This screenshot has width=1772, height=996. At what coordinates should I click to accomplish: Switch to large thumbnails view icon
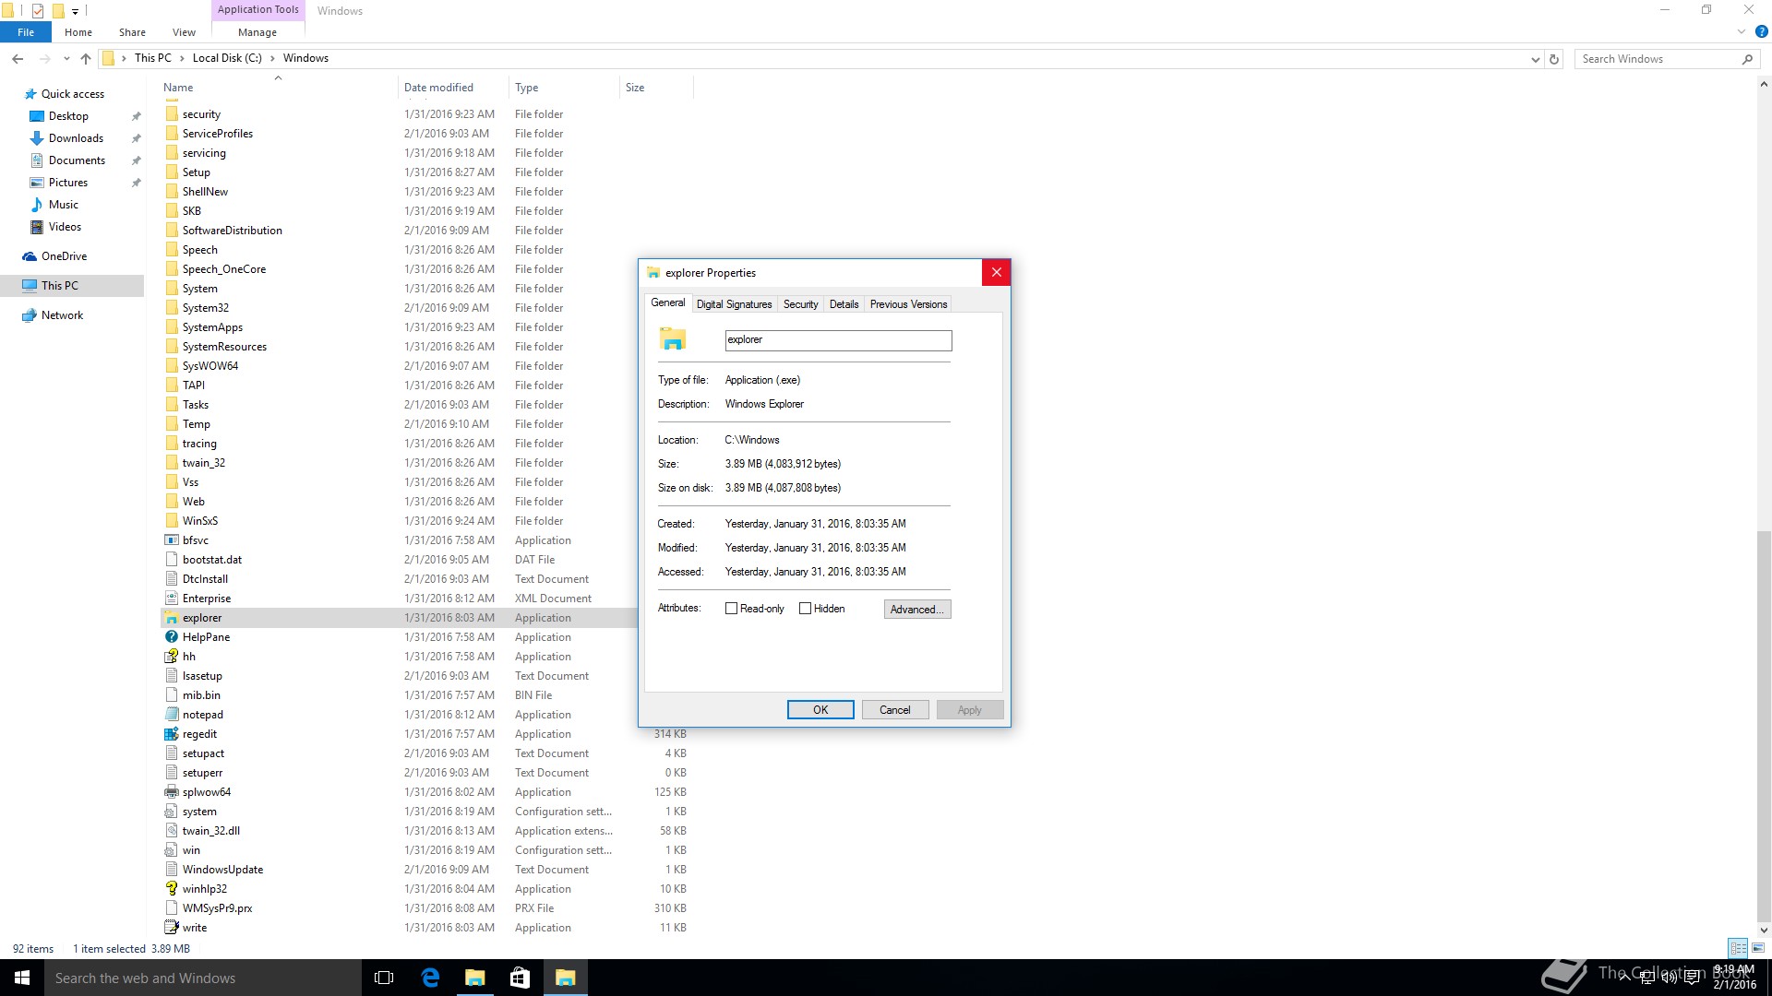point(1758,948)
